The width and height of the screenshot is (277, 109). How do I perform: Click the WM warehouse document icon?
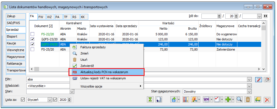click(x=206, y=99)
